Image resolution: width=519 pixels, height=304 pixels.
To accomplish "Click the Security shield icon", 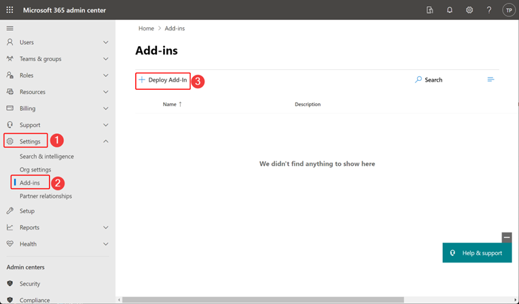I will [10, 284].
